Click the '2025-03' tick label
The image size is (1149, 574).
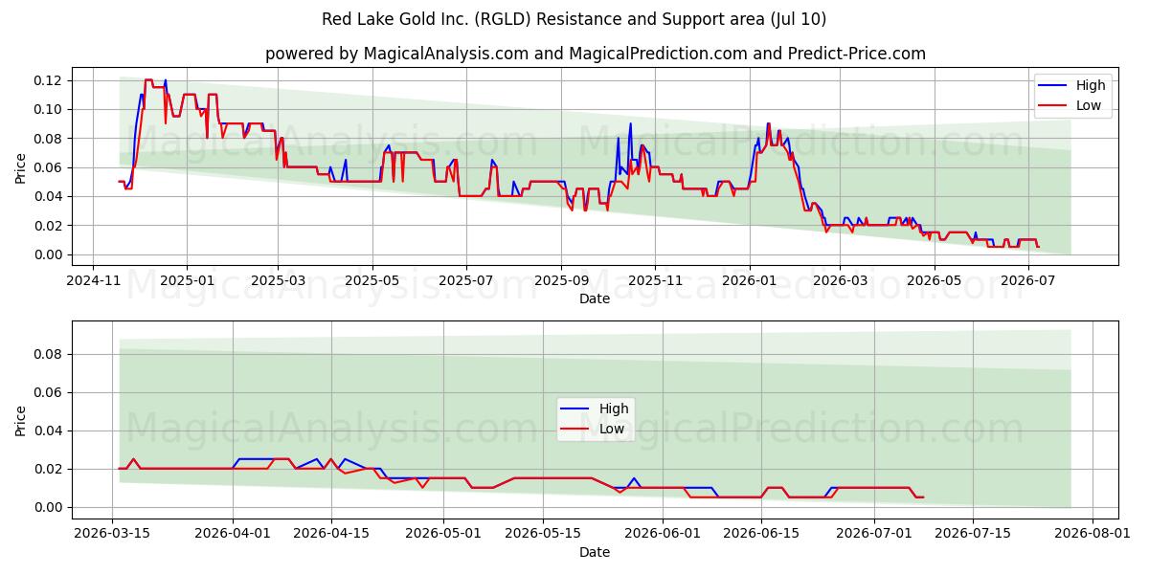click(x=278, y=280)
